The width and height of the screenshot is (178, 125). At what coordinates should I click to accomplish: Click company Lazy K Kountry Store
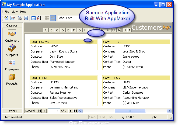(64, 52)
